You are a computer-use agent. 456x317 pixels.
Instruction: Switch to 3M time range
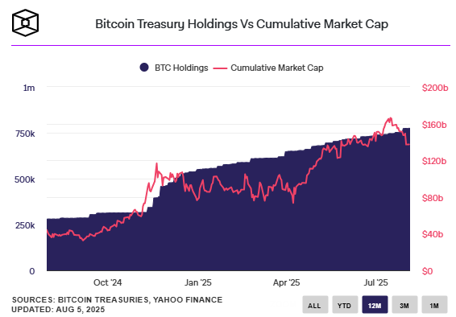point(404,305)
